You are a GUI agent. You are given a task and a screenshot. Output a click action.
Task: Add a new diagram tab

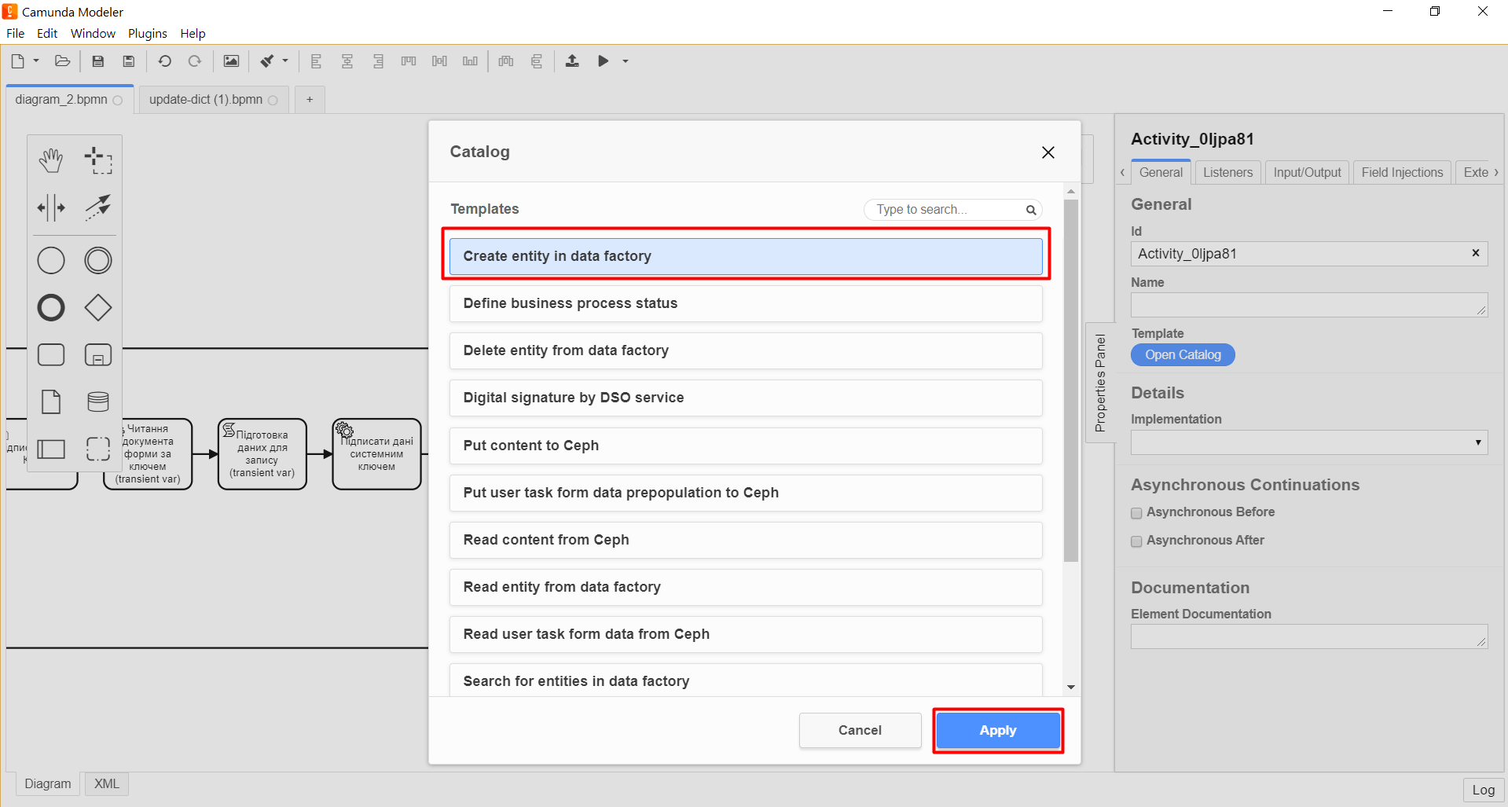pyautogui.click(x=310, y=100)
